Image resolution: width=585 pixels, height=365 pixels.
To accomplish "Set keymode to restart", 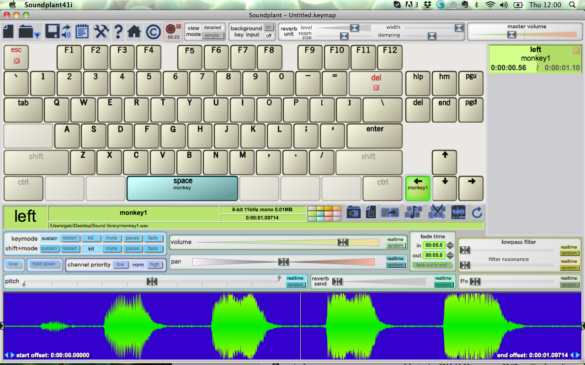I will pyautogui.click(x=70, y=238).
